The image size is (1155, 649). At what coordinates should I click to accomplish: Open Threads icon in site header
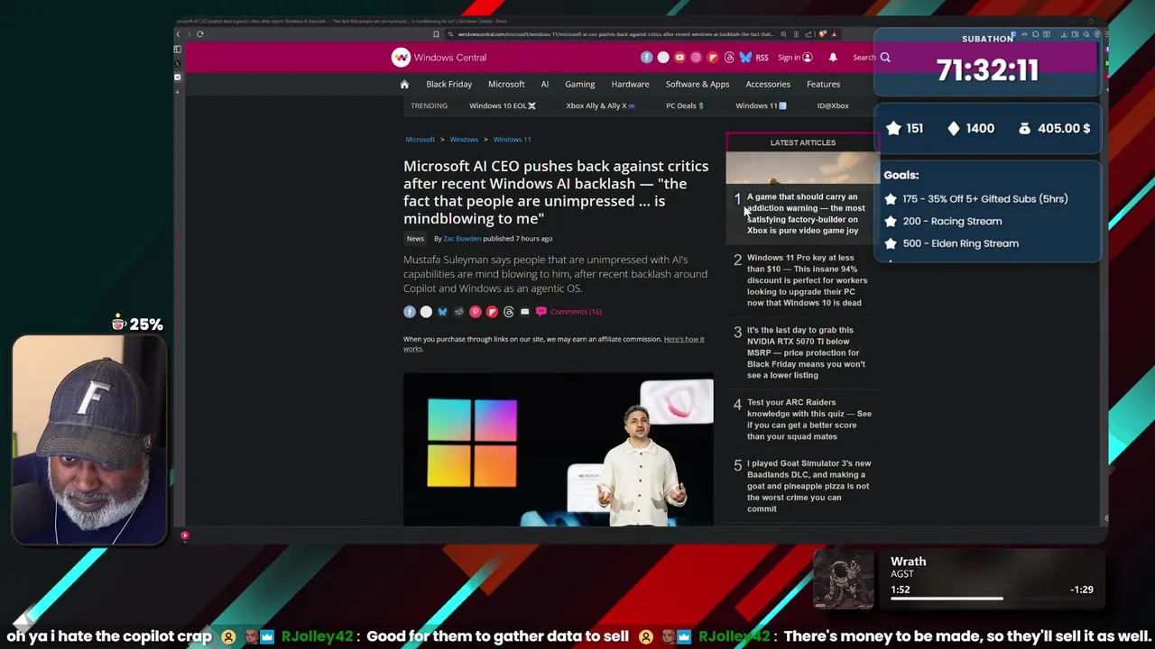click(x=729, y=58)
